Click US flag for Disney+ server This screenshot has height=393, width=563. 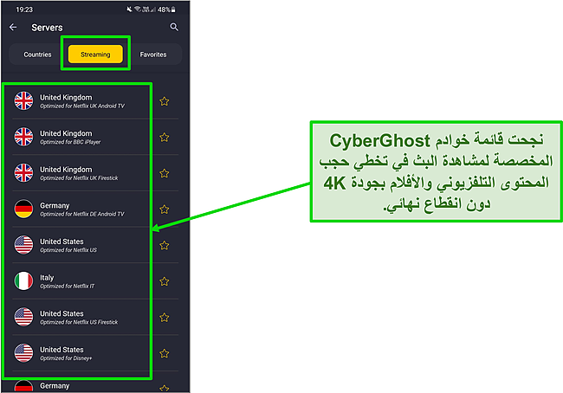[23, 353]
